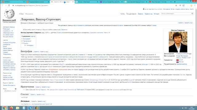Focus the Wikipedia search input field
The image size is (197, 110).
click(x=176, y=13)
